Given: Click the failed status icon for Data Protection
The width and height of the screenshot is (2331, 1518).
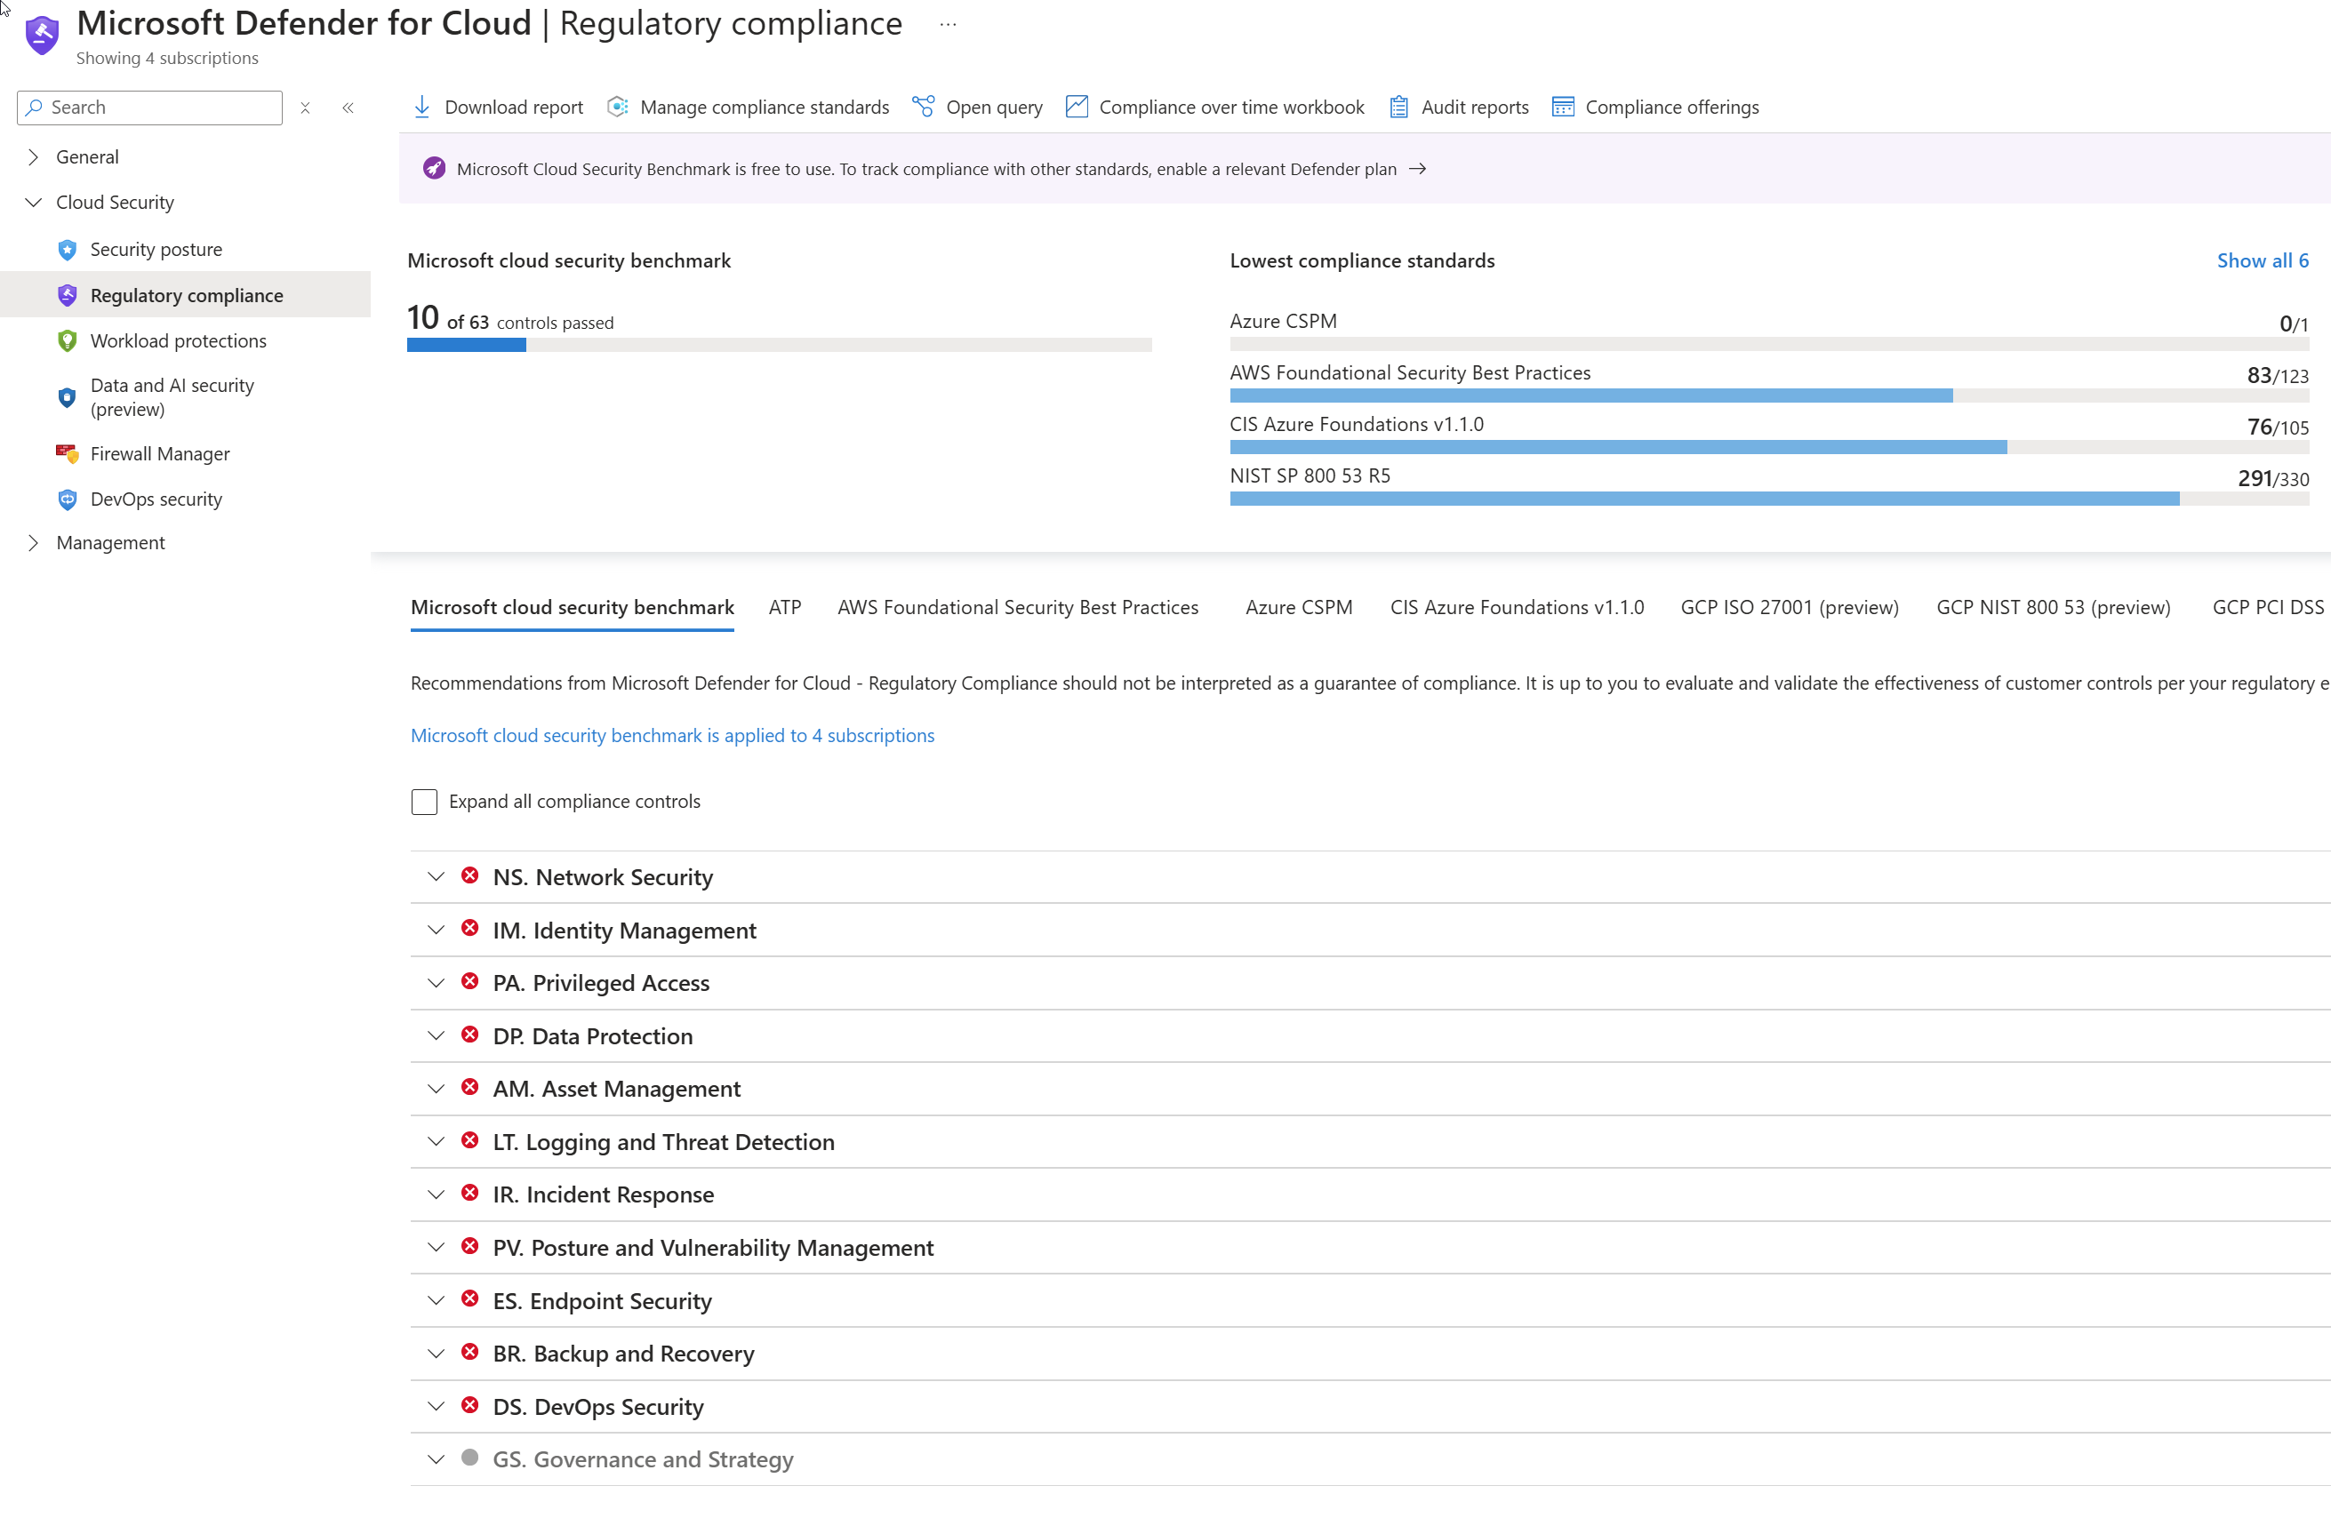Looking at the screenshot, I should point(470,1035).
